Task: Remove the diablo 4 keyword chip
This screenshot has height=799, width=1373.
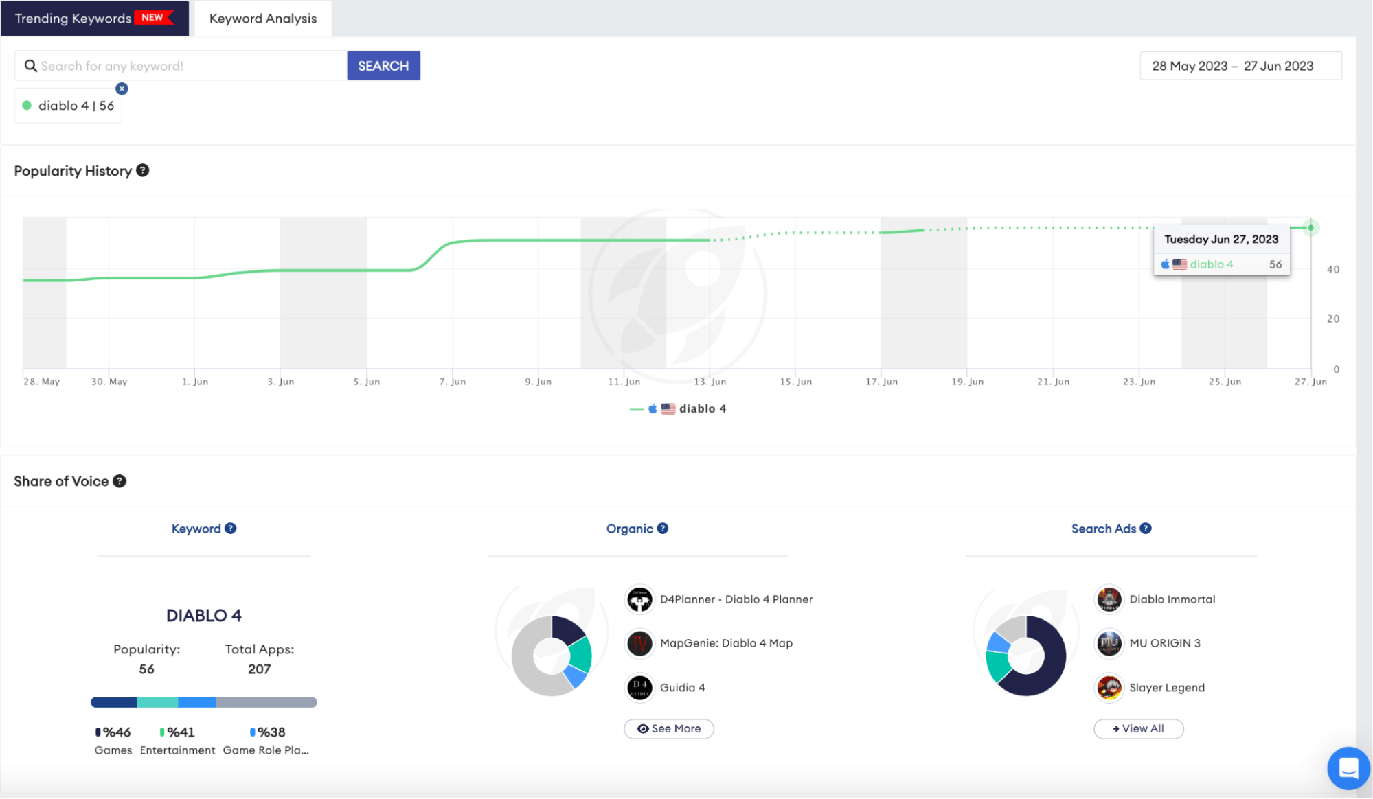Action: click(x=122, y=89)
